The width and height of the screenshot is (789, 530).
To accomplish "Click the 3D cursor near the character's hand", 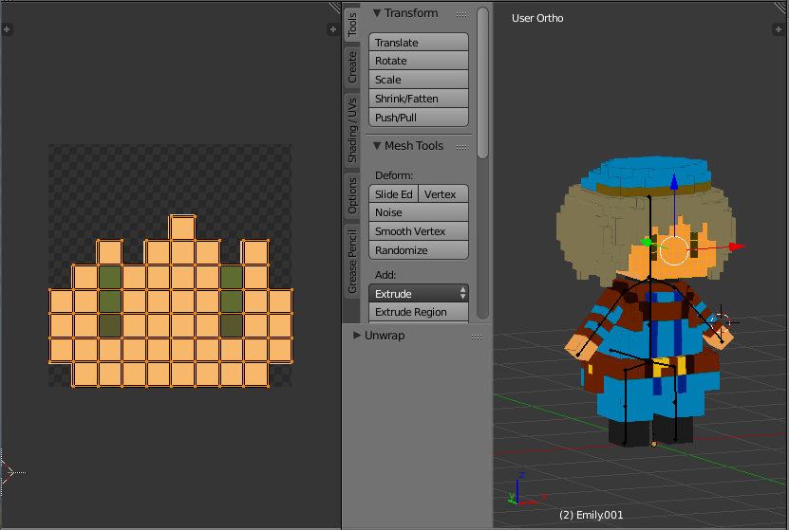I will coord(721,322).
